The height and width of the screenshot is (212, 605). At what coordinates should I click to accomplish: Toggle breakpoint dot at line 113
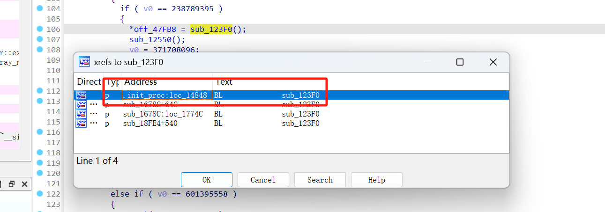tap(39, 101)
